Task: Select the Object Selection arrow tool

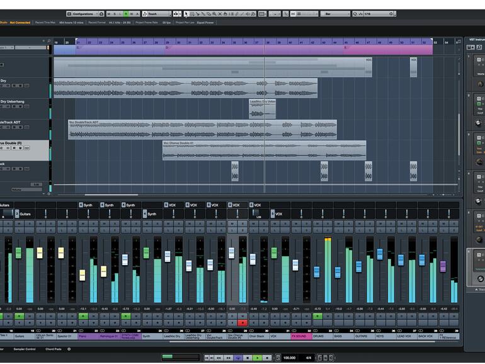Action: 186,14
